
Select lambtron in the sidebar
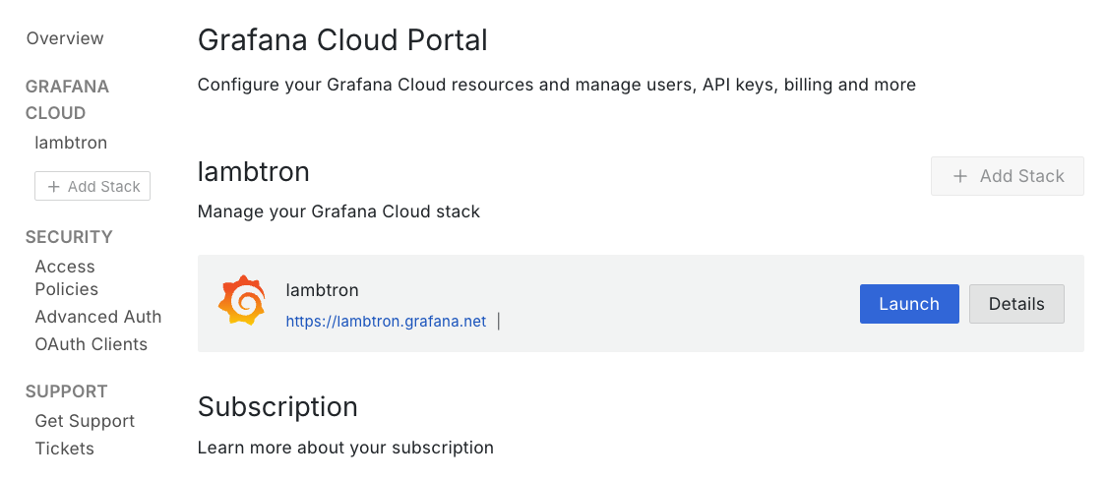coord(71,143)
